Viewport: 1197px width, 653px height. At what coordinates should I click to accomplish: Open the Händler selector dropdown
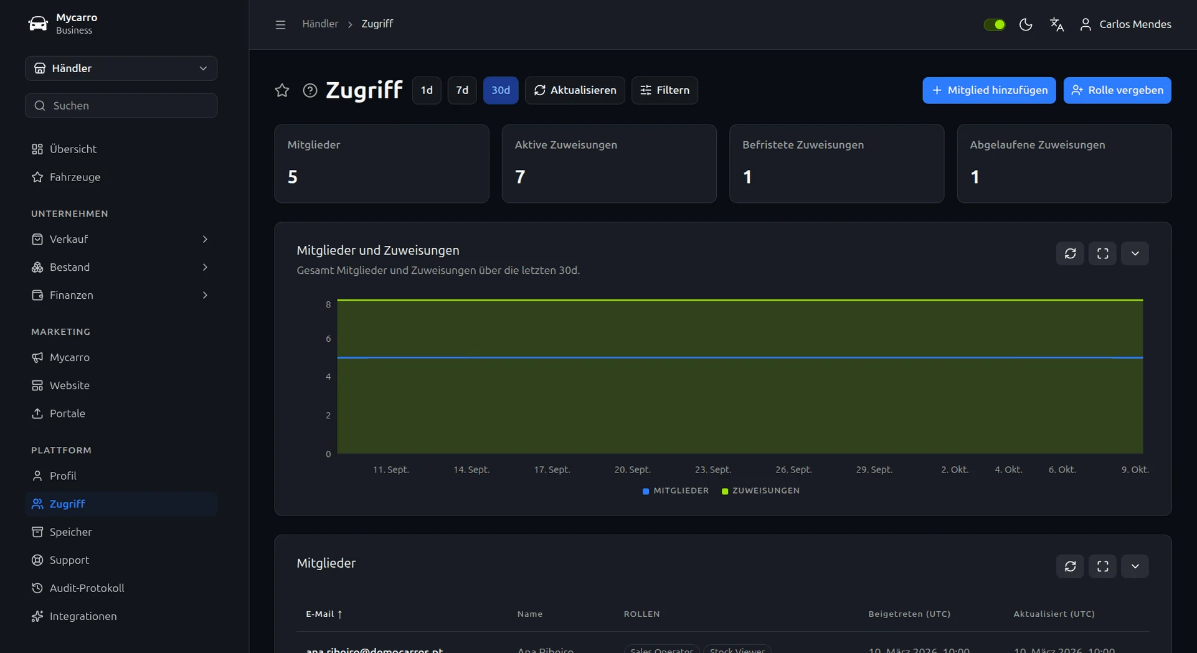point(121,68)
